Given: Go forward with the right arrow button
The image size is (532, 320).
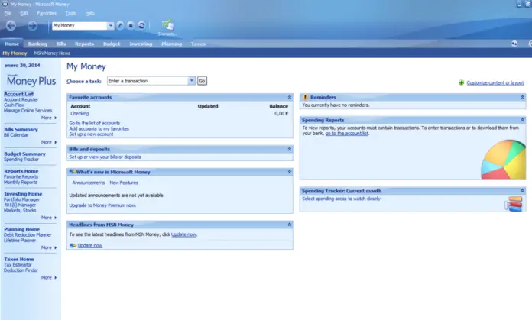Looking at the screenshot, I should (32, 26).
